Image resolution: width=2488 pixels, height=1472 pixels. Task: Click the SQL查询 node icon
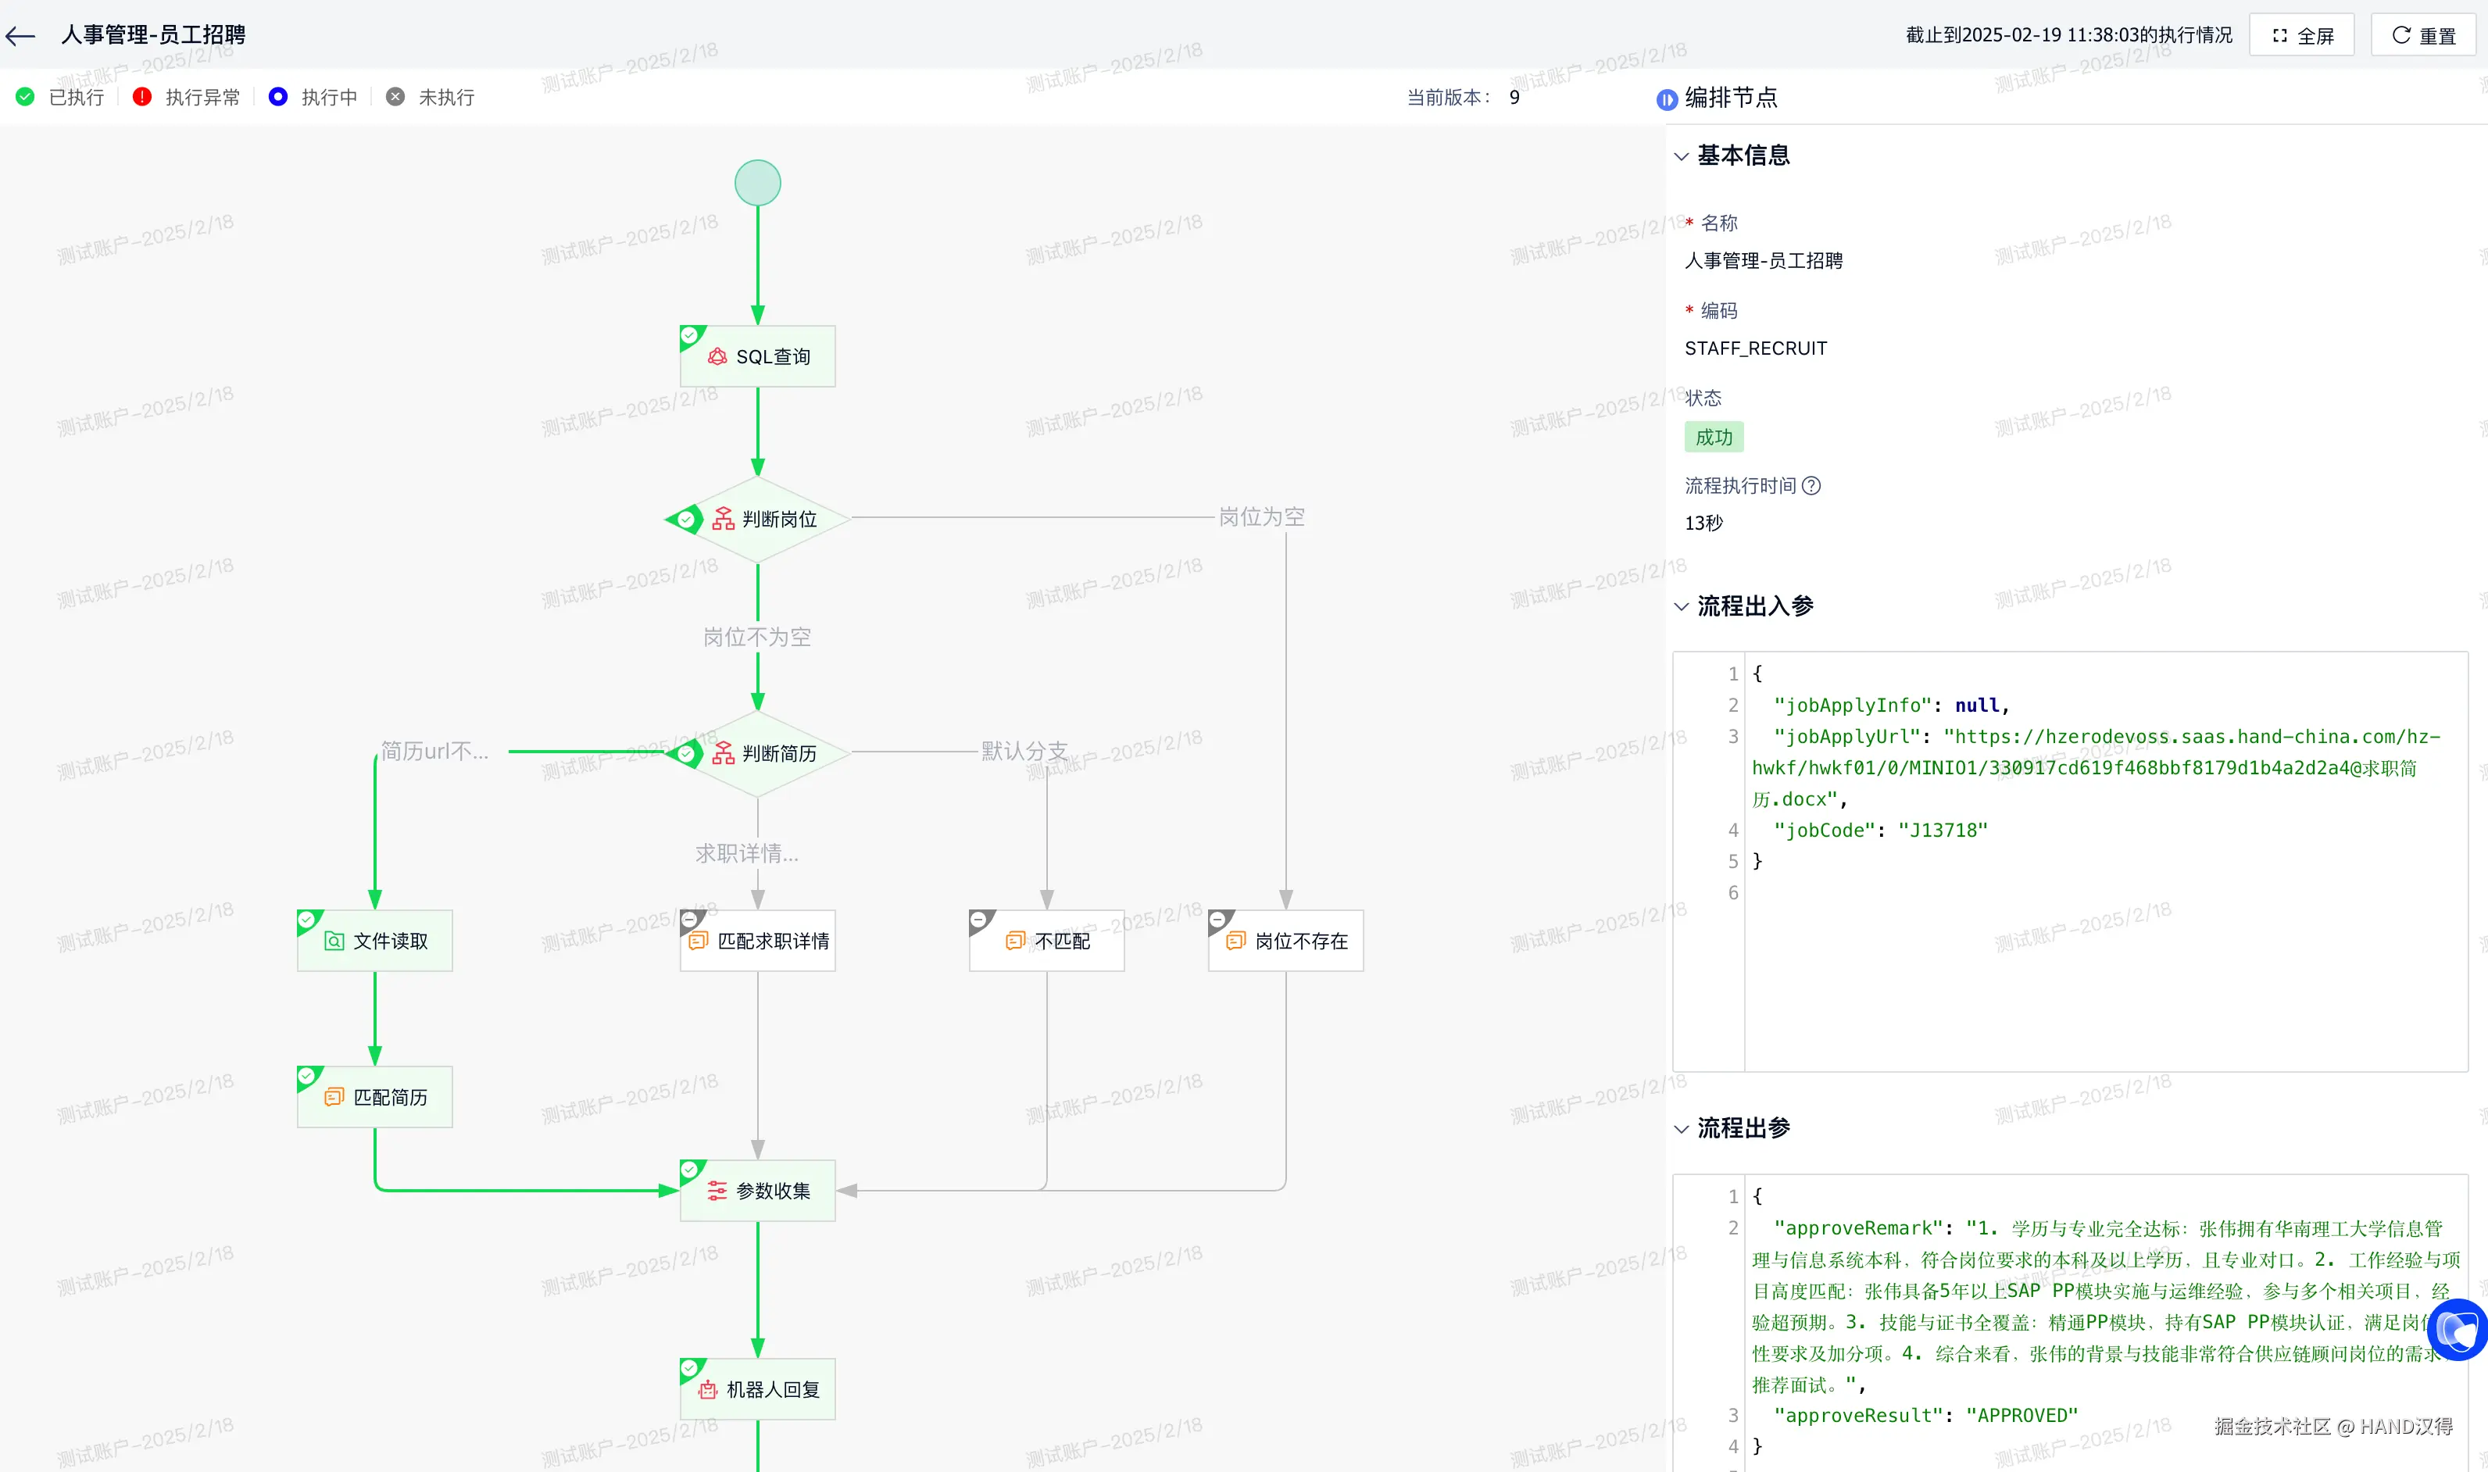717,356
